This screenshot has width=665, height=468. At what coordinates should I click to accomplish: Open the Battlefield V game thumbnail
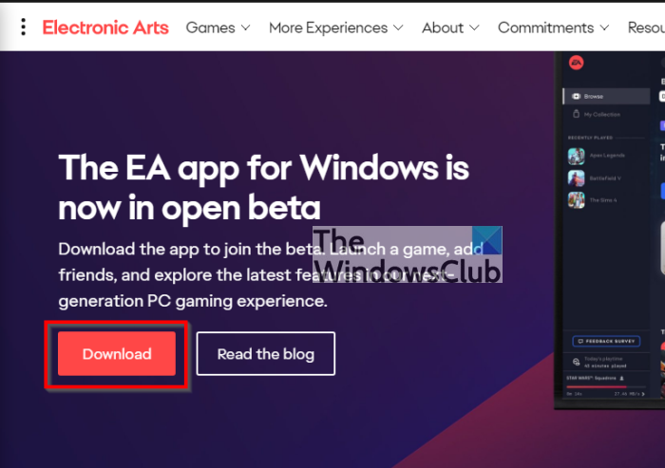click(x=576, y=178)
